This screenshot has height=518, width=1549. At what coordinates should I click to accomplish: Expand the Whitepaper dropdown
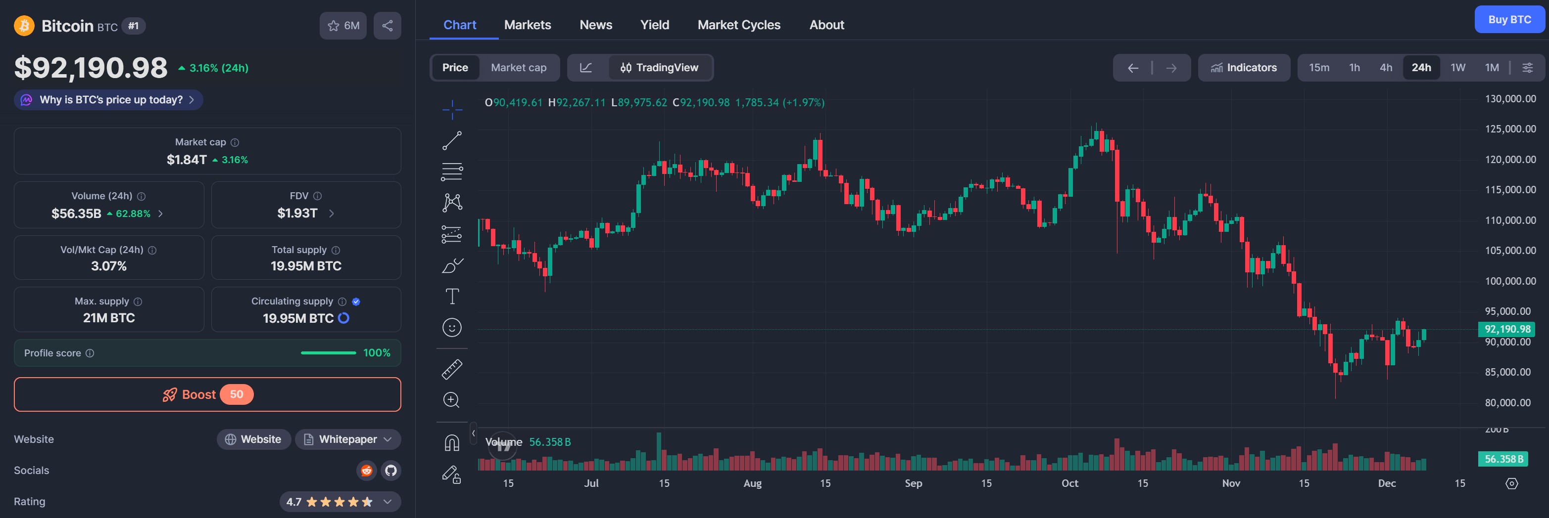[348, 439]
